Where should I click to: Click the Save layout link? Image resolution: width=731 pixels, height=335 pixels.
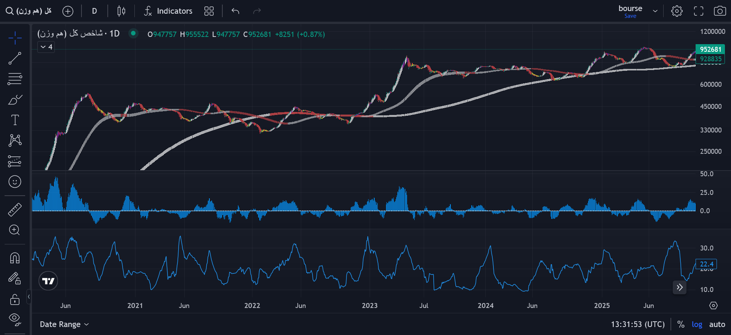tap(630, 16)
